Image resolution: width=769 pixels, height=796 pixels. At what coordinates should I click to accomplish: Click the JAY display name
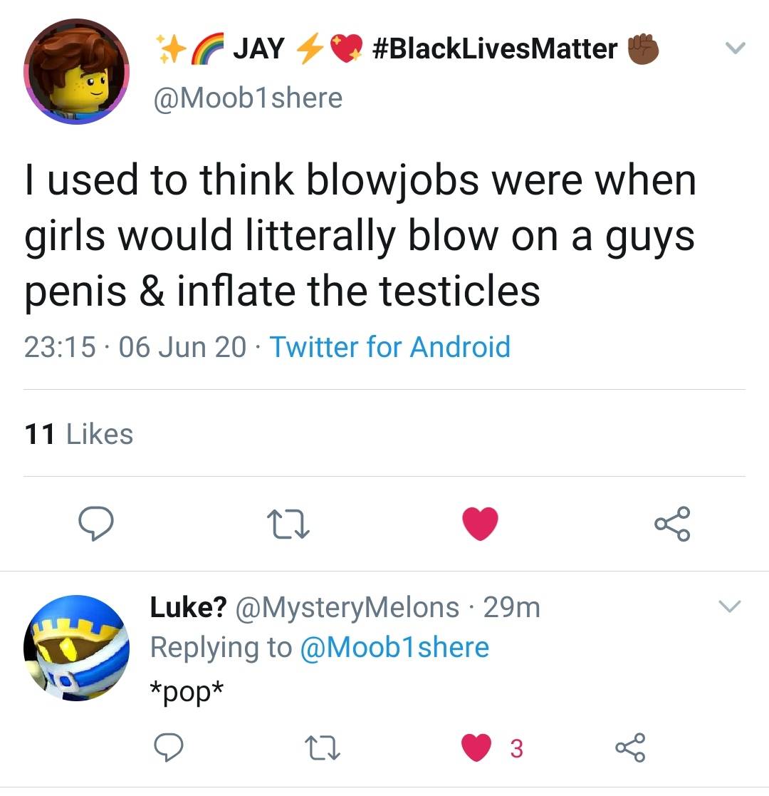[259, 48]
